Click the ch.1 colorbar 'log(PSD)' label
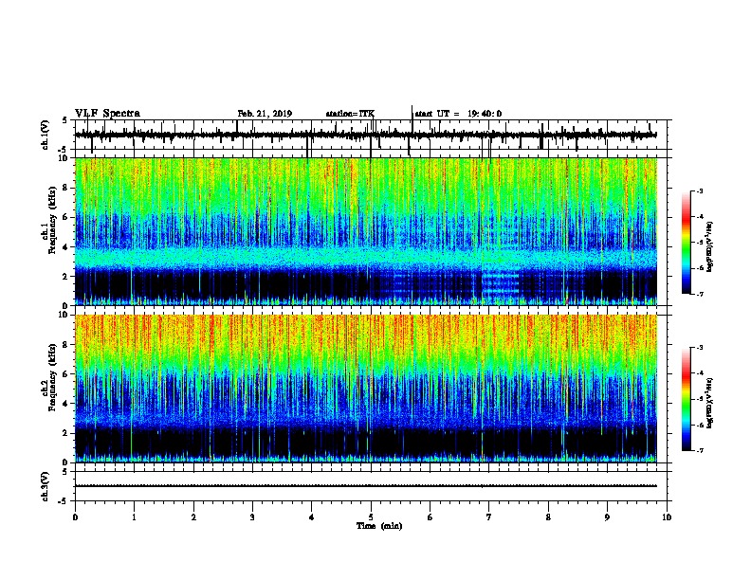751x580 pixels. tap(710, 246)
